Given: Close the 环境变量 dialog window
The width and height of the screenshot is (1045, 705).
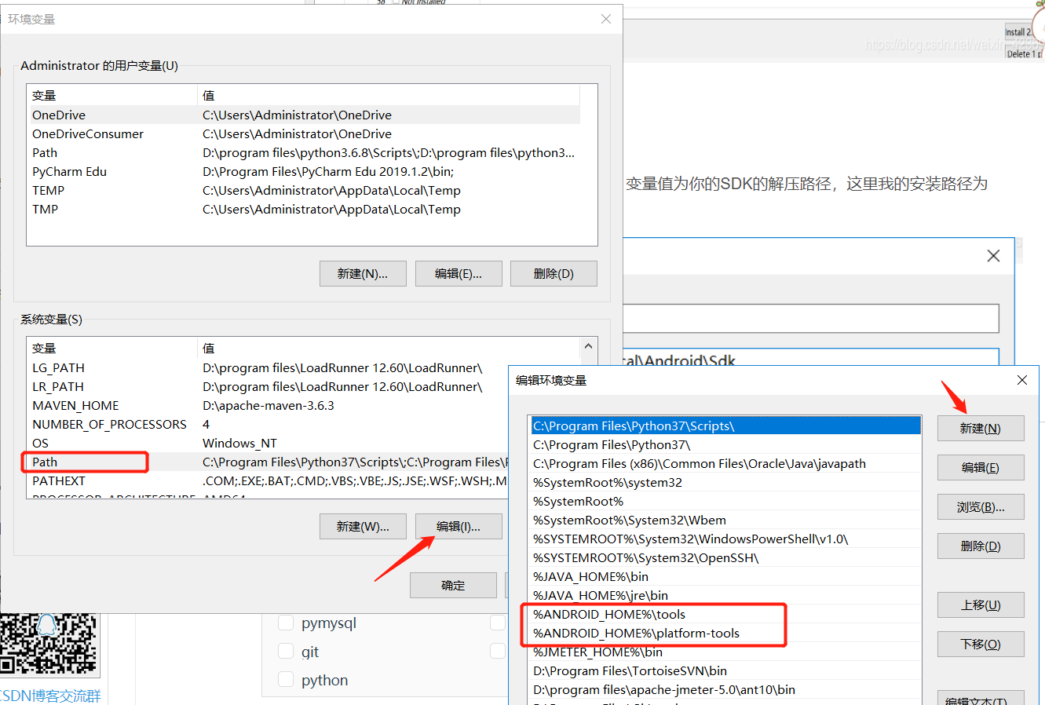Looking at the screenshot, I should pyautogui.click(x=606, y=19).
